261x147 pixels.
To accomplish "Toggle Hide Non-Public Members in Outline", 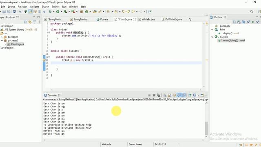I will [253, 22].
